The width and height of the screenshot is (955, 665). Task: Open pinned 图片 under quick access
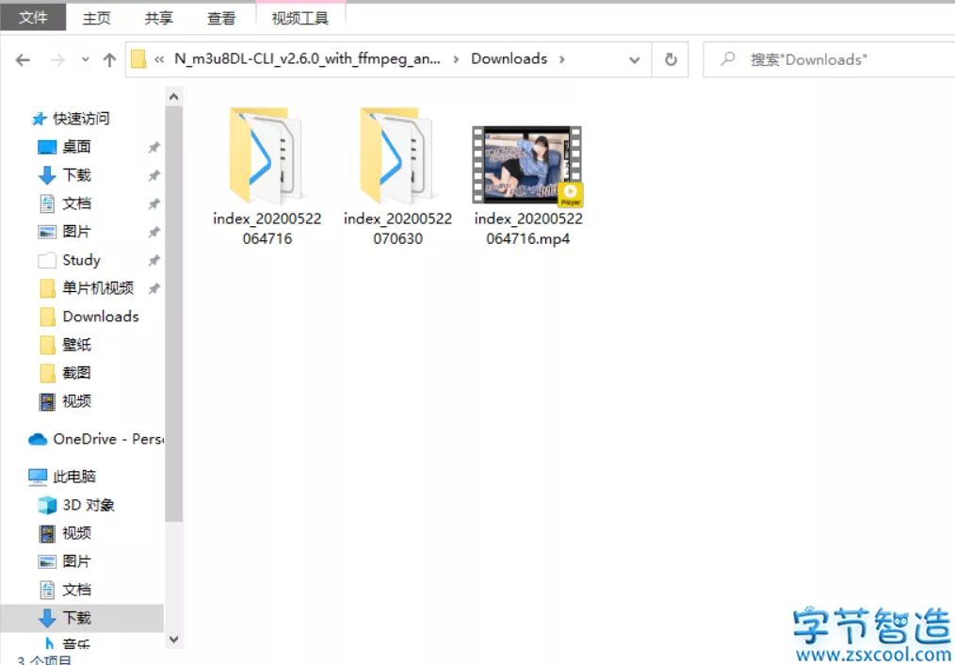click(76, 232)
